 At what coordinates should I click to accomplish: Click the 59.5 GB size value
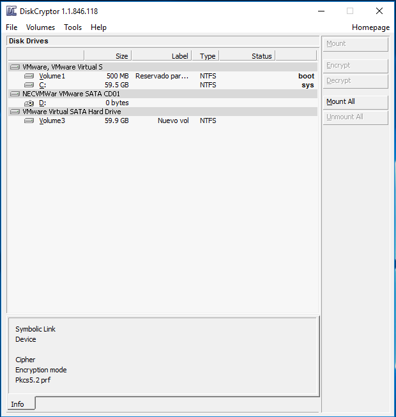pos(117,85)
